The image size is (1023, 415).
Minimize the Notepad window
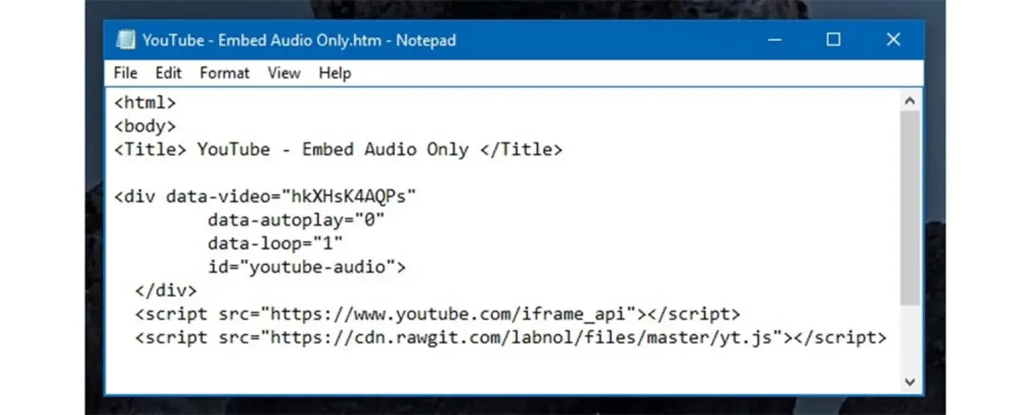[x=775, y=40]
